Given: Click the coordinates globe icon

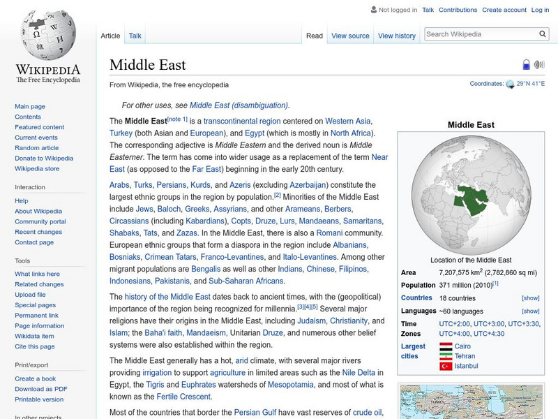Looking at the screenshot, I should coord(511,84).
